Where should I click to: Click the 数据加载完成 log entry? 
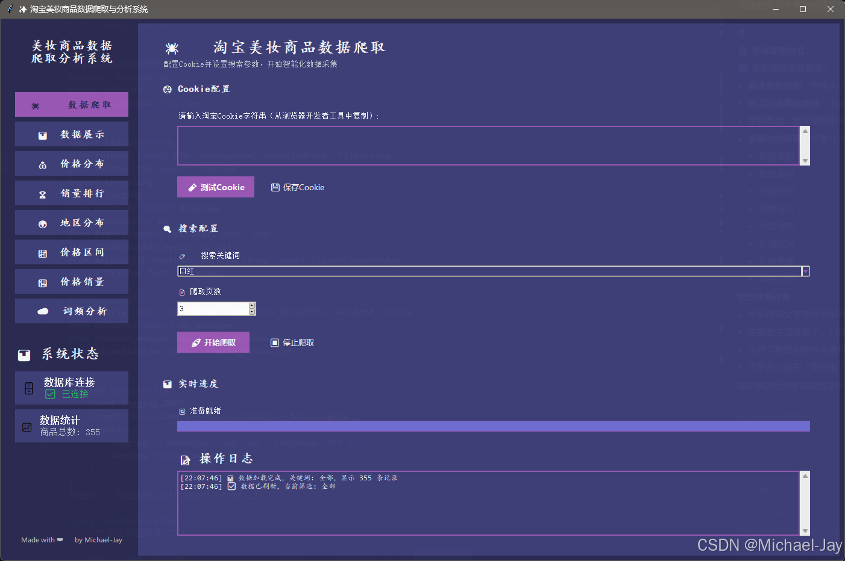[x=289, y=478]
